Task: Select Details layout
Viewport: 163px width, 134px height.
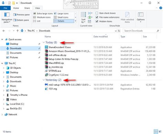Action: point(64,21)
